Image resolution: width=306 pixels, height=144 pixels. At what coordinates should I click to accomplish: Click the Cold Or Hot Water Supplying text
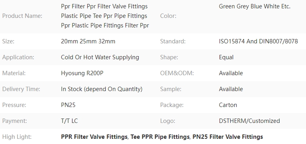[100, 57]
